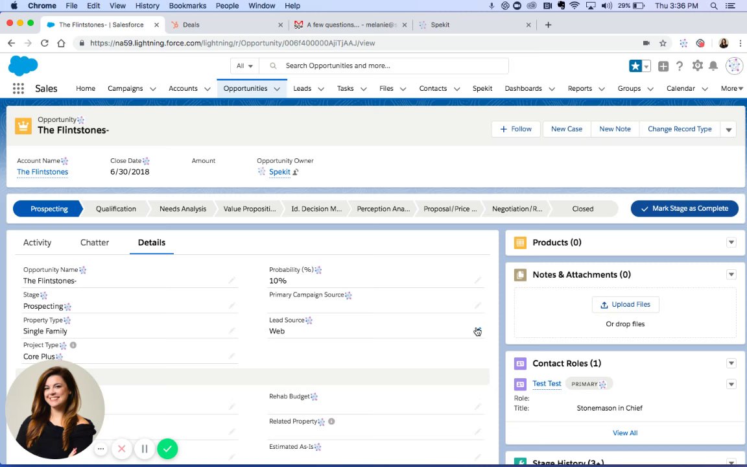Open Favorites star icon
The width and height of the screenshot is (747, 467).
(x=635, y=66)
